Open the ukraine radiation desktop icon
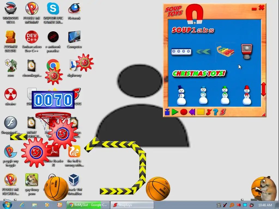Image resolution: width=279 pixels, height=209 pixels. pyautogui.click(x=11, y=96)
